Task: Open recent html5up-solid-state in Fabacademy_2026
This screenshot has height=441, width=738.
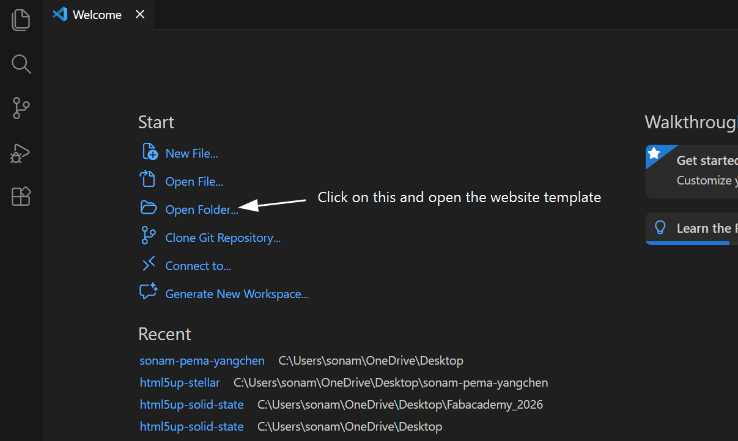Action: [x=191, y=404]
